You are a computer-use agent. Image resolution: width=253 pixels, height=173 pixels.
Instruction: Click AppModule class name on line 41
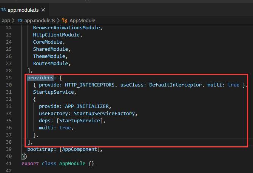click(x=72, y=164)
